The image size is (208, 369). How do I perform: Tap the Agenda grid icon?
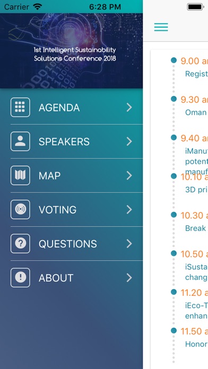[20, 107]
